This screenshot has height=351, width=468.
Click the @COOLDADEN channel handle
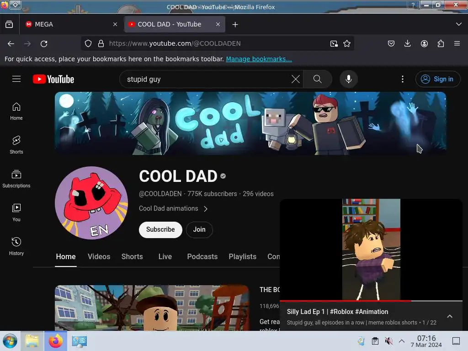[160, 194]
